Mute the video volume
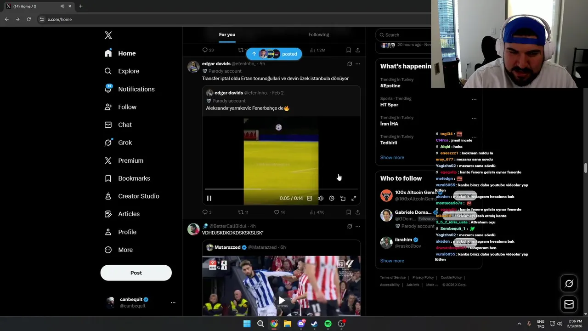This screenshot has width=588, height=331. (321, 198)
